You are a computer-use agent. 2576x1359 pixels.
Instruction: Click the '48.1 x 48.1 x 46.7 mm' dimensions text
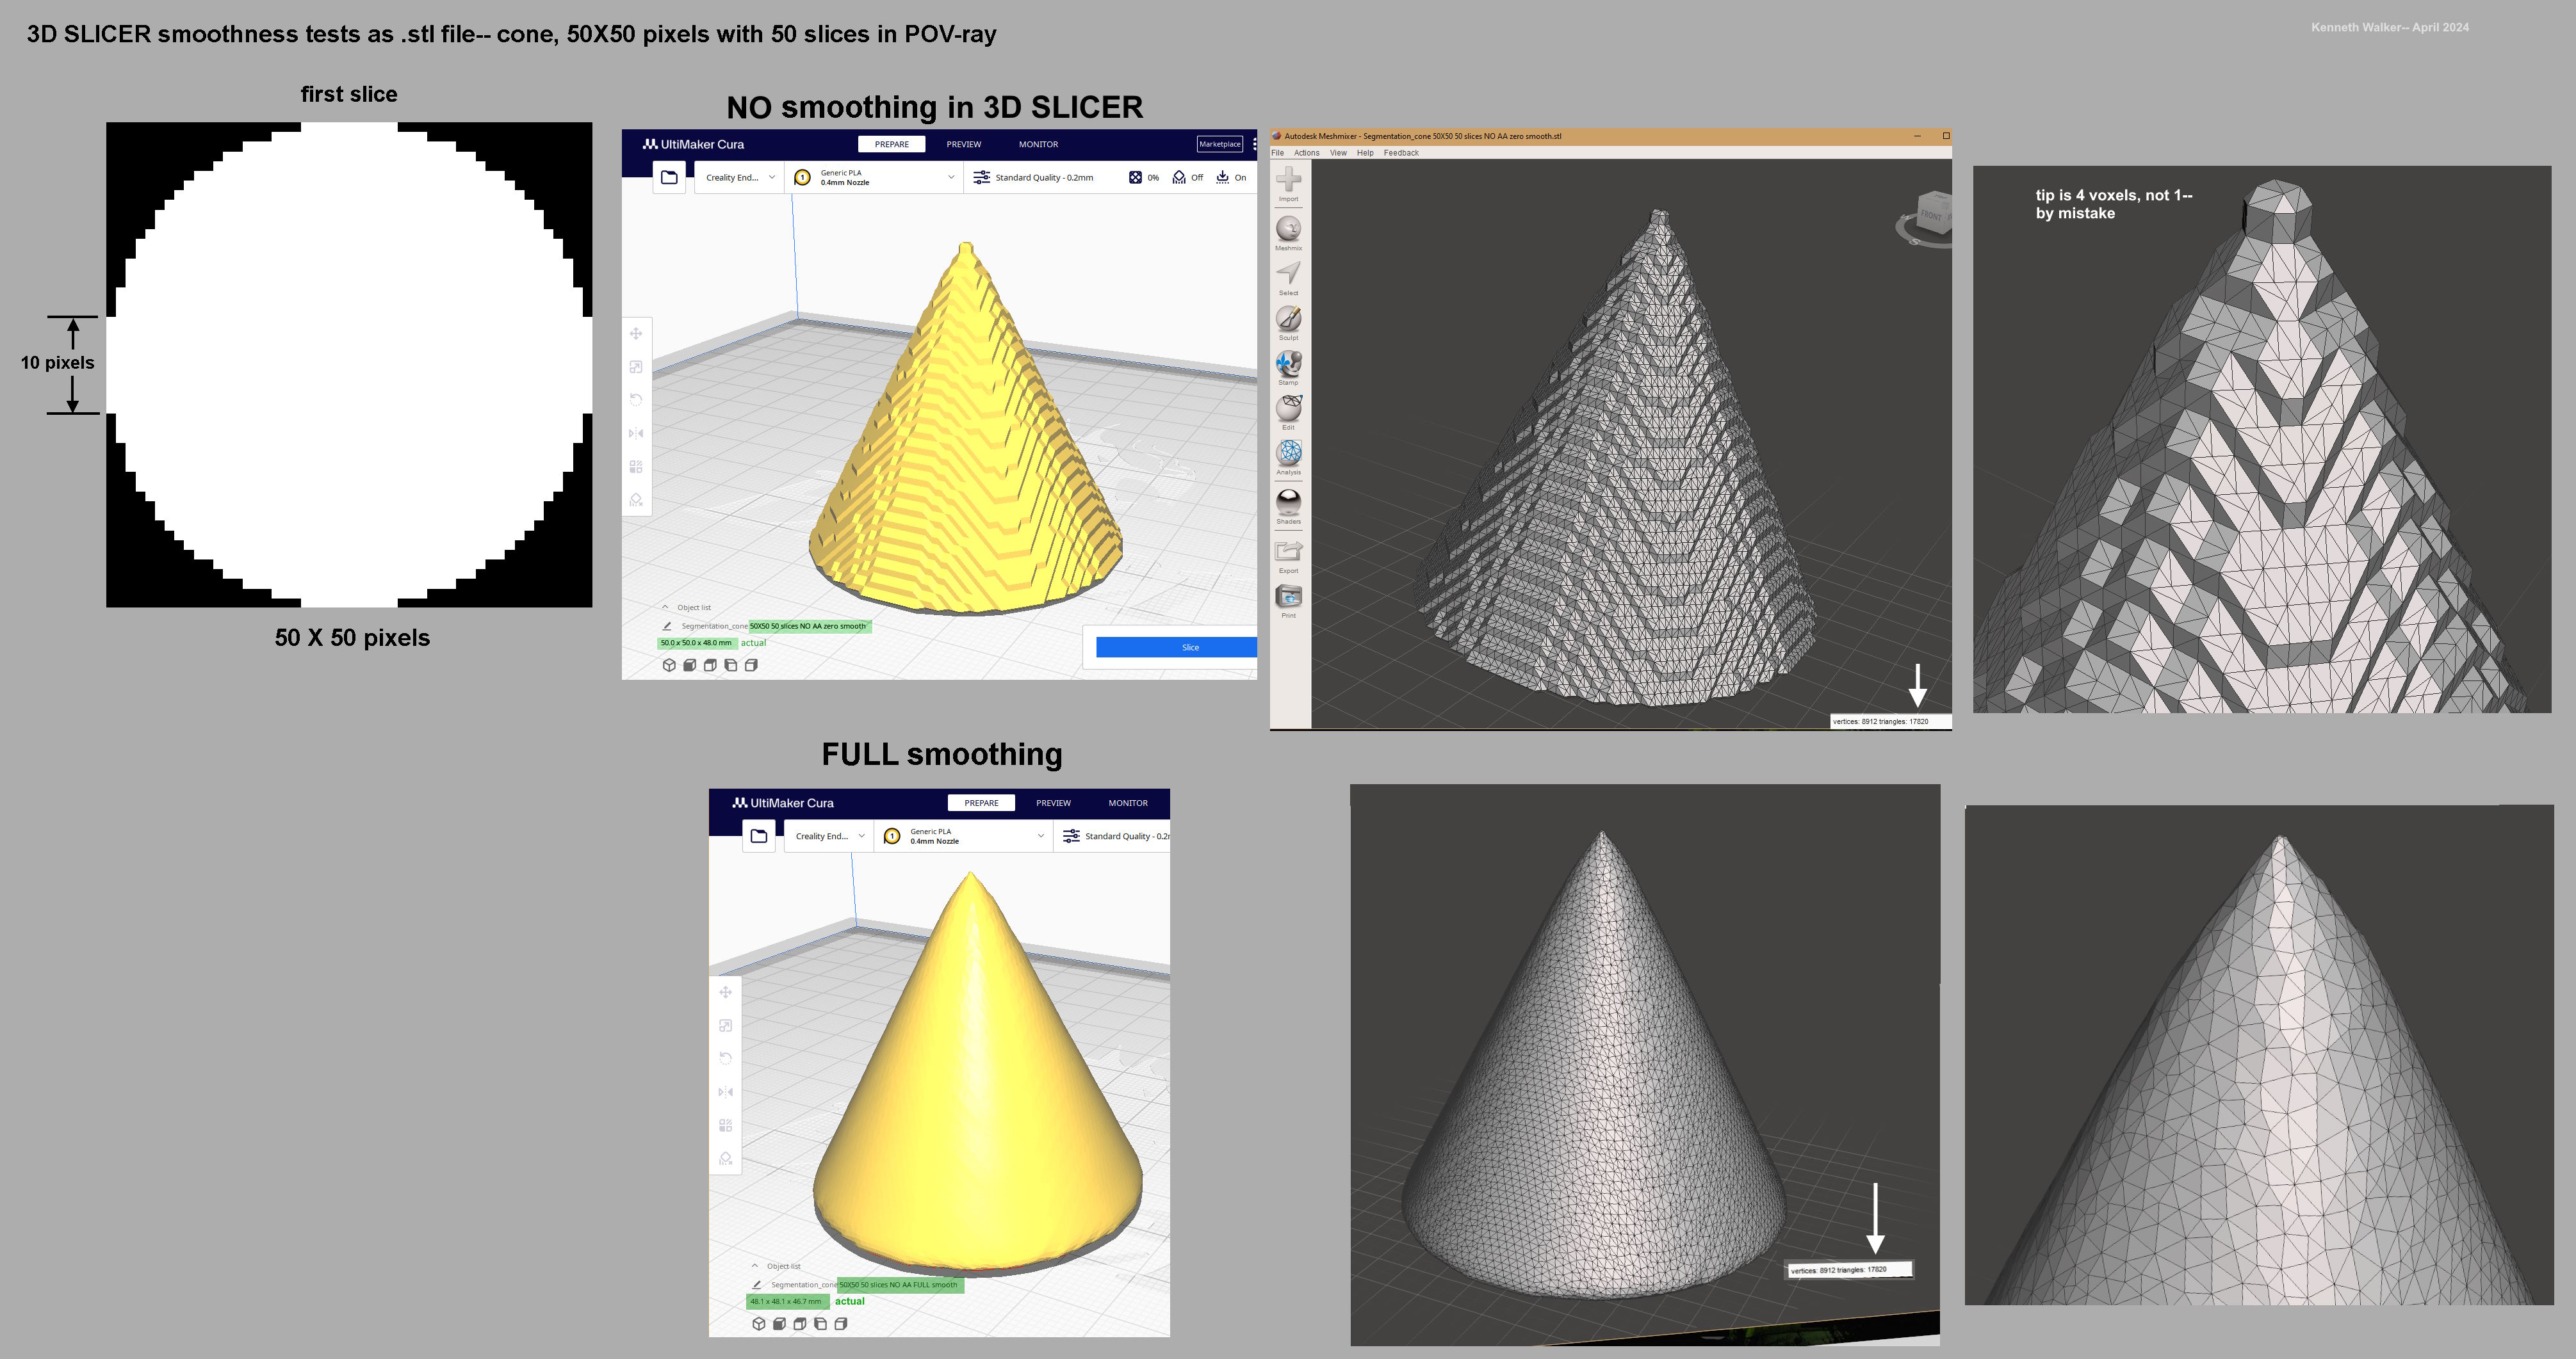(786, 1301)
